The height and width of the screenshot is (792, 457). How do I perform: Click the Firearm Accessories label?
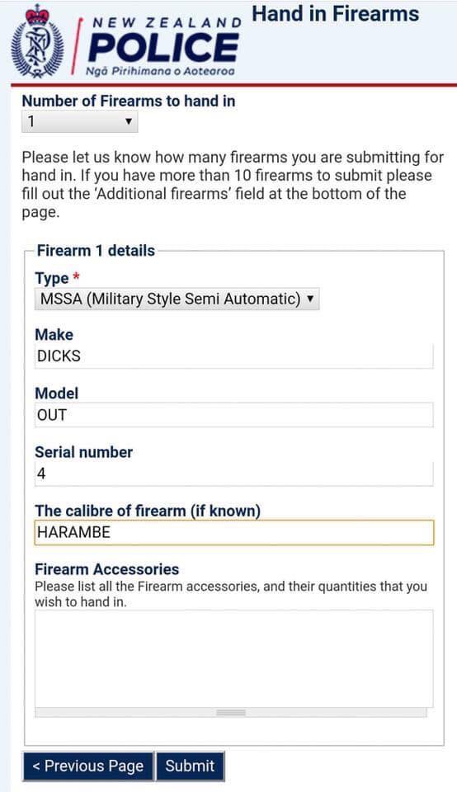pyautogui.click(x=107, y=569)
